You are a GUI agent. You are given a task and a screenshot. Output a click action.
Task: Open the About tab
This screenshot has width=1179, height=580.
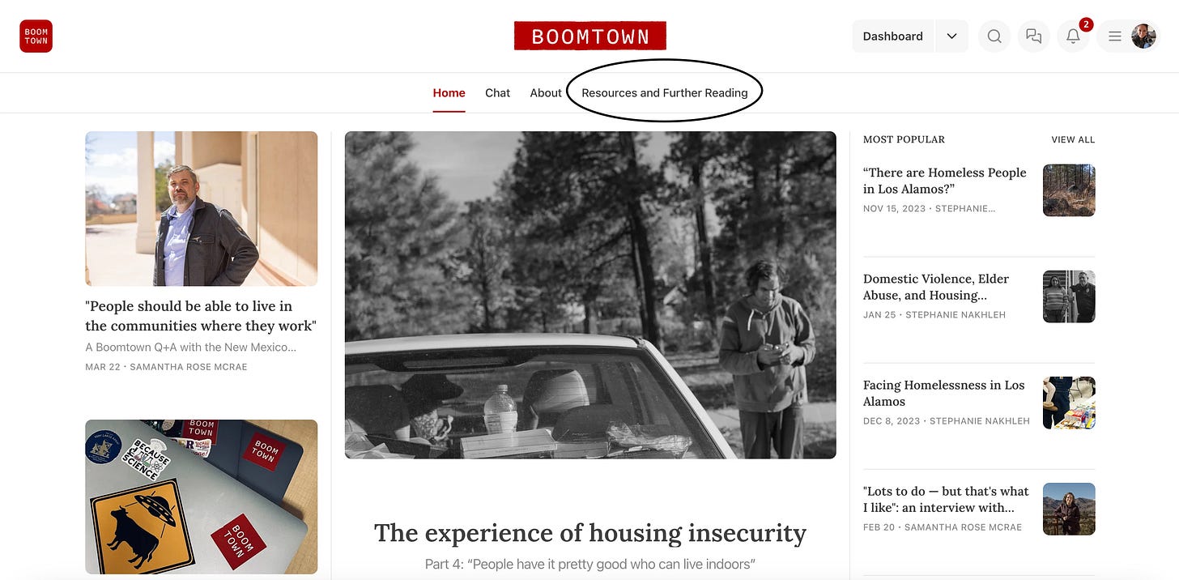click(546, 93)
